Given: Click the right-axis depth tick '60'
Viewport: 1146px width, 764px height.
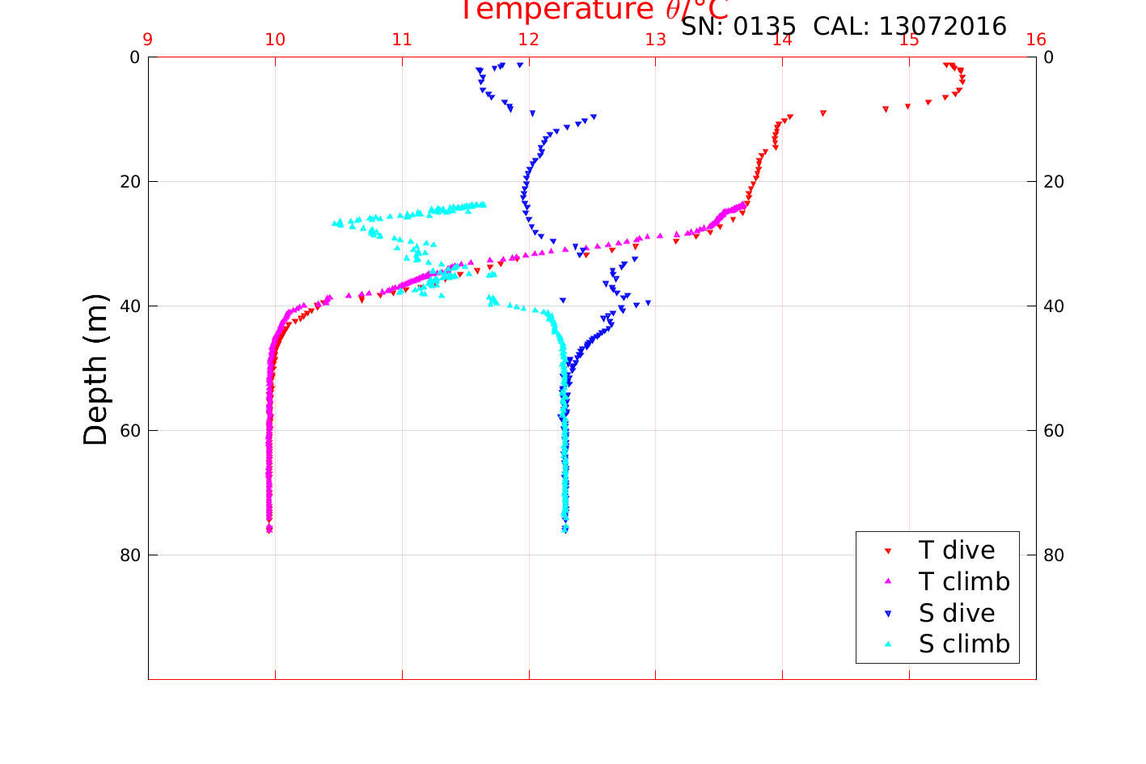Looking at the screenshot, I should [x=1054, y=430].
